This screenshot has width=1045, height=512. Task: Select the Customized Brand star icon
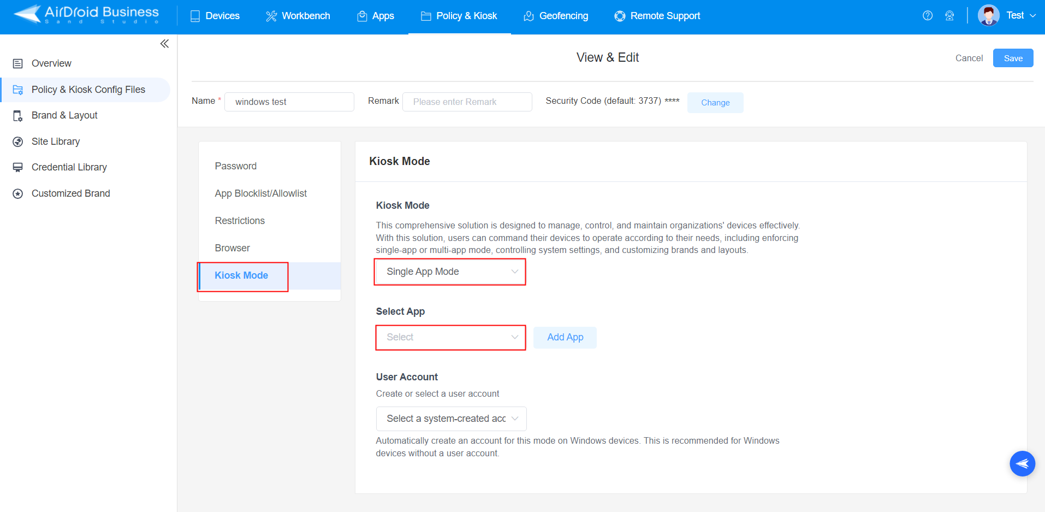18,193
